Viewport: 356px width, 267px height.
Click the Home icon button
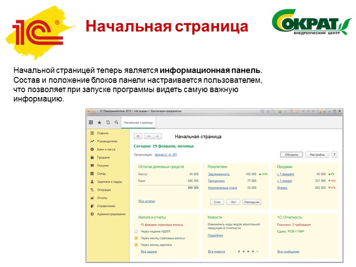(x=138, y=136)
